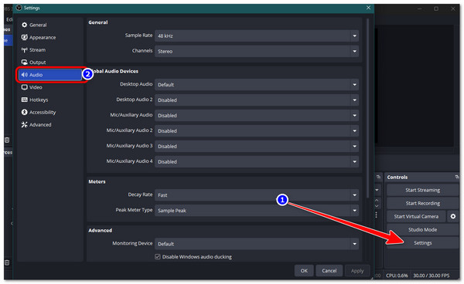Open the Desktop Audio device dropdown
The image size is (464, 284).
click(x=257, y=85)
